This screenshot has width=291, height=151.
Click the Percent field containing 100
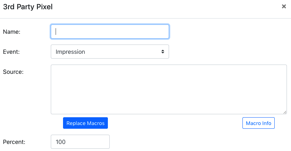point(80,142)
